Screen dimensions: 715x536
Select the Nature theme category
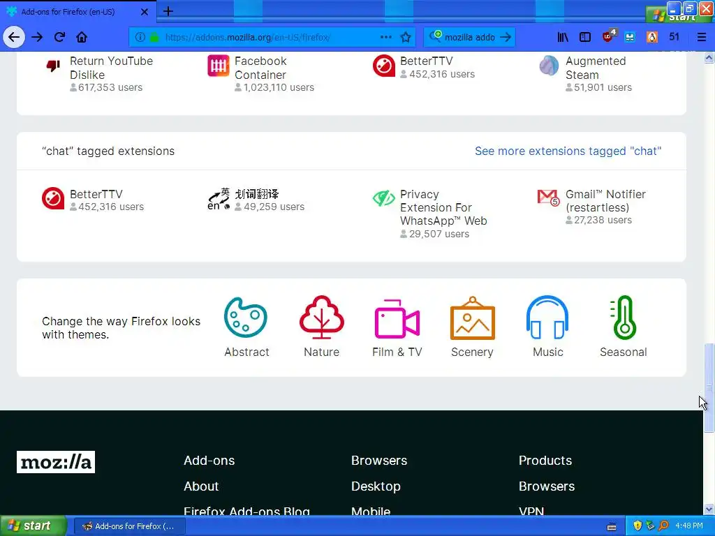point(321,327)
